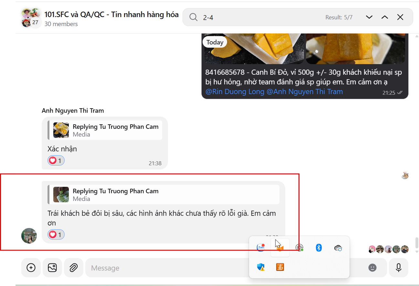Close the in-chat search bar

[x=400, y=17]
